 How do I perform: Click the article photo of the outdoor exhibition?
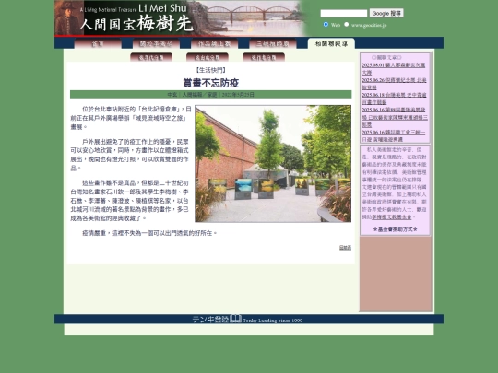(273, 164)
